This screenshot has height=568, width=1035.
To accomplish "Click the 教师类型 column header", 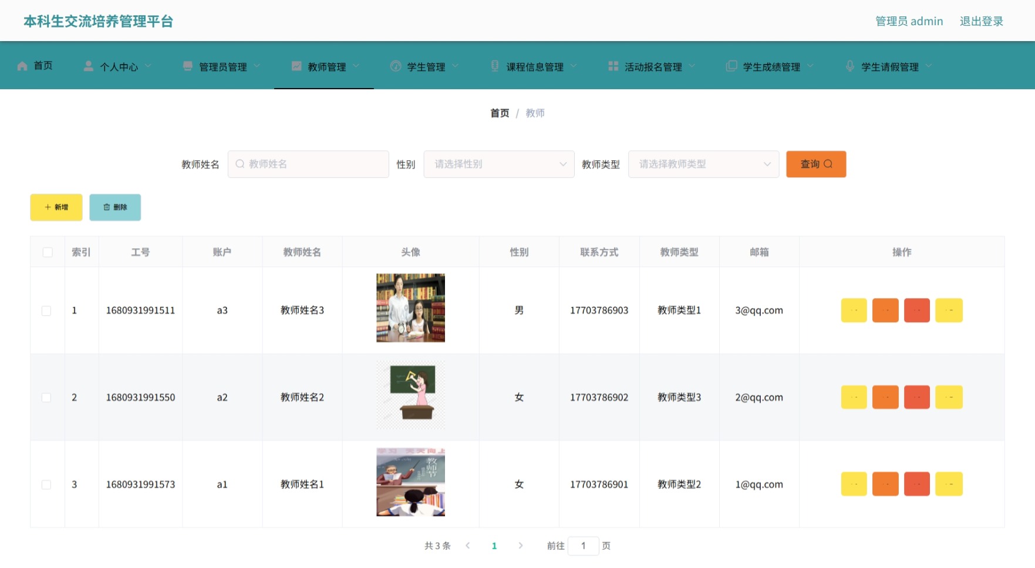I will (x=679, y=252).
